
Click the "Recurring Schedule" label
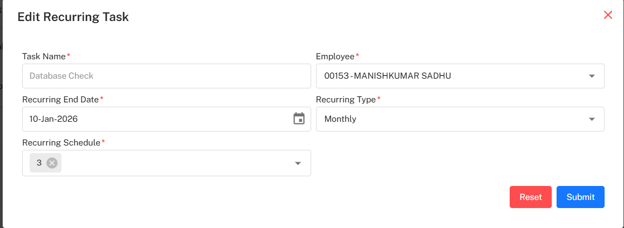[61, 142]
